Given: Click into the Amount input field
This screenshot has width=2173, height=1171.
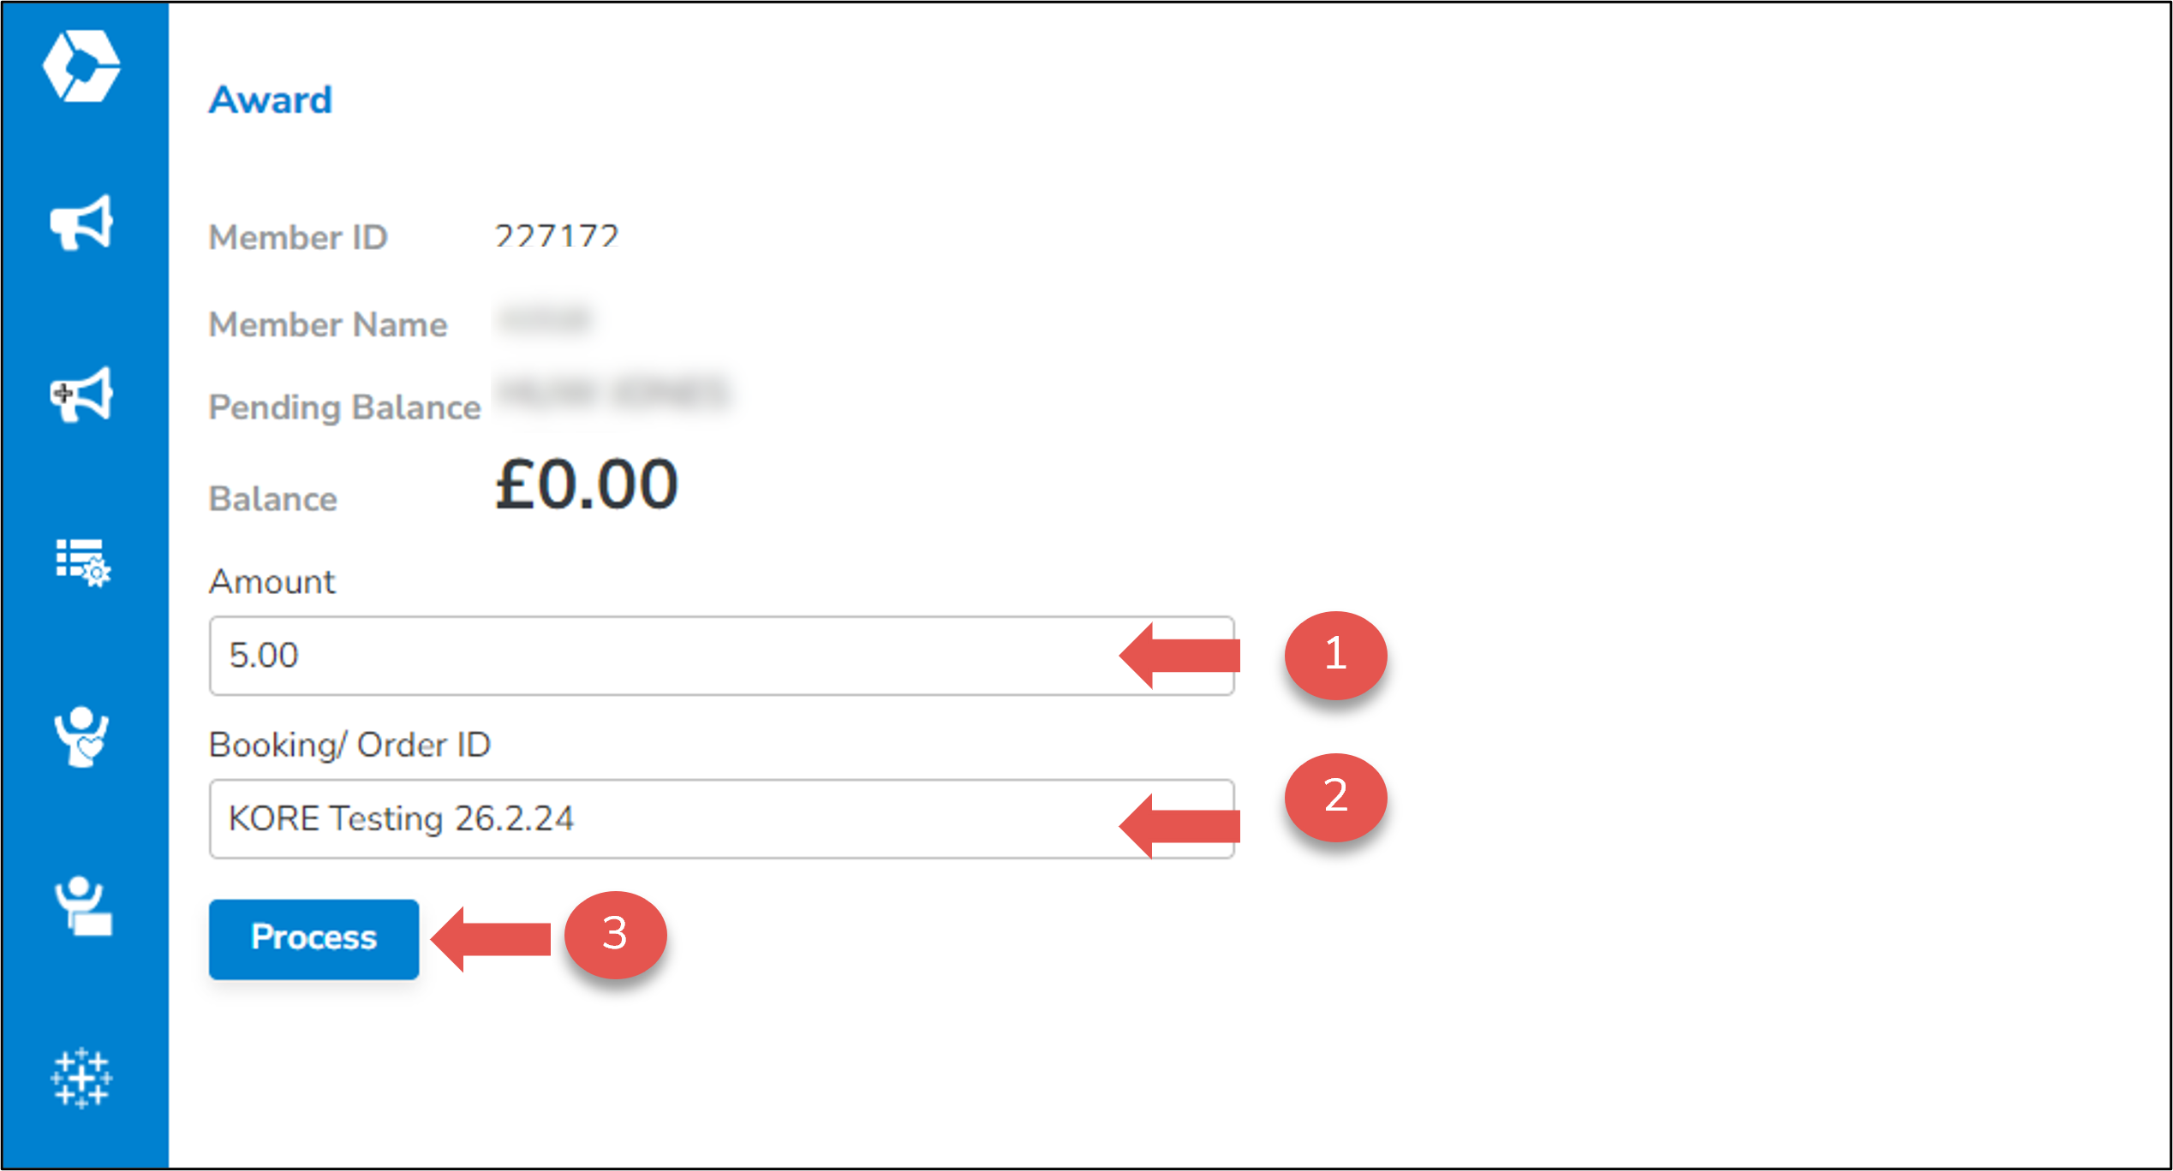Looking at the screenshot, I should point(660,656).
